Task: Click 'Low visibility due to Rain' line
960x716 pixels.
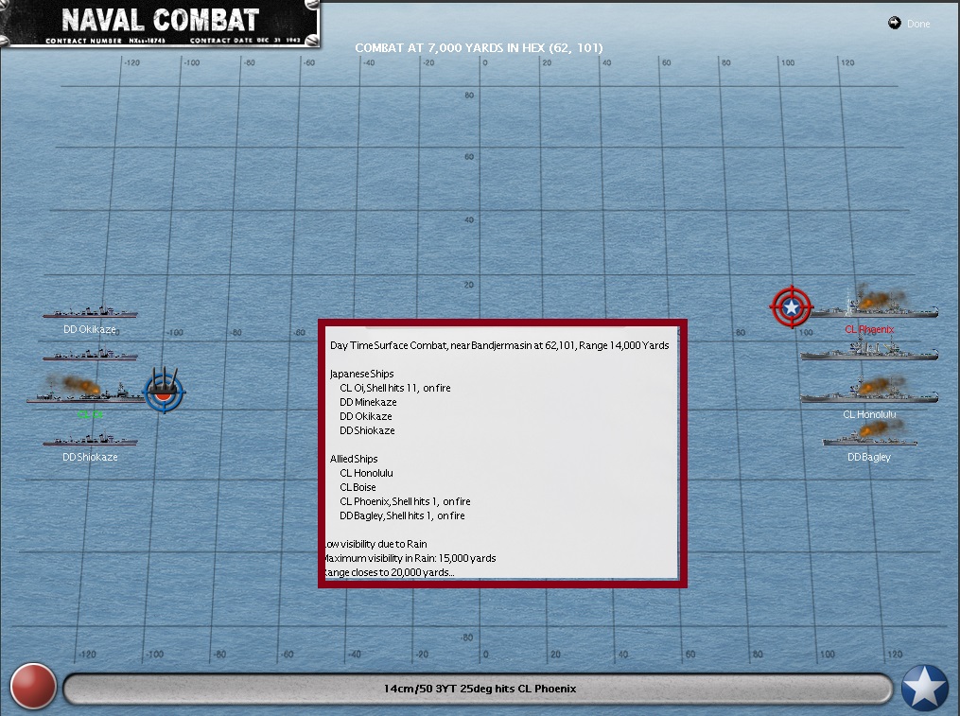Action: (x=375, y=544)
